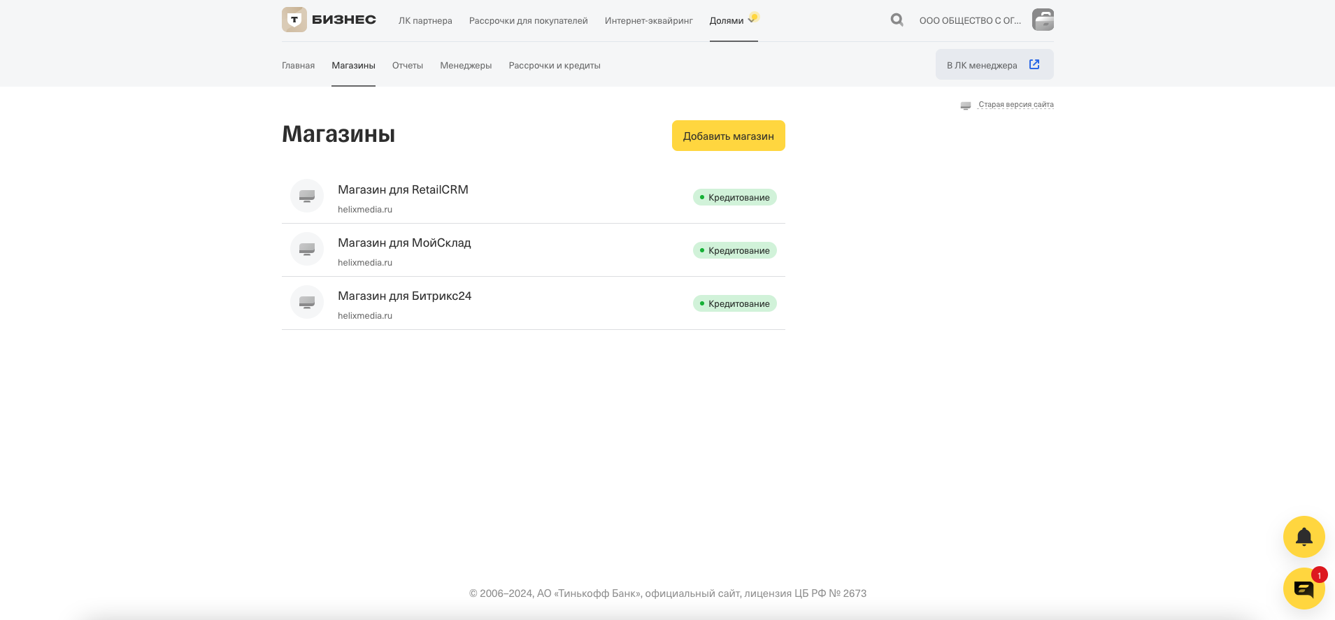Viewport: 1335px width, 620px height.
Task: Switch to the Главная tab
Action: click(x=298, y=65)
